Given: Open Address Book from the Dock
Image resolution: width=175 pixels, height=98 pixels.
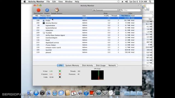Looking at the screenshot, I should pyautogui.click(x=67, y=93).
